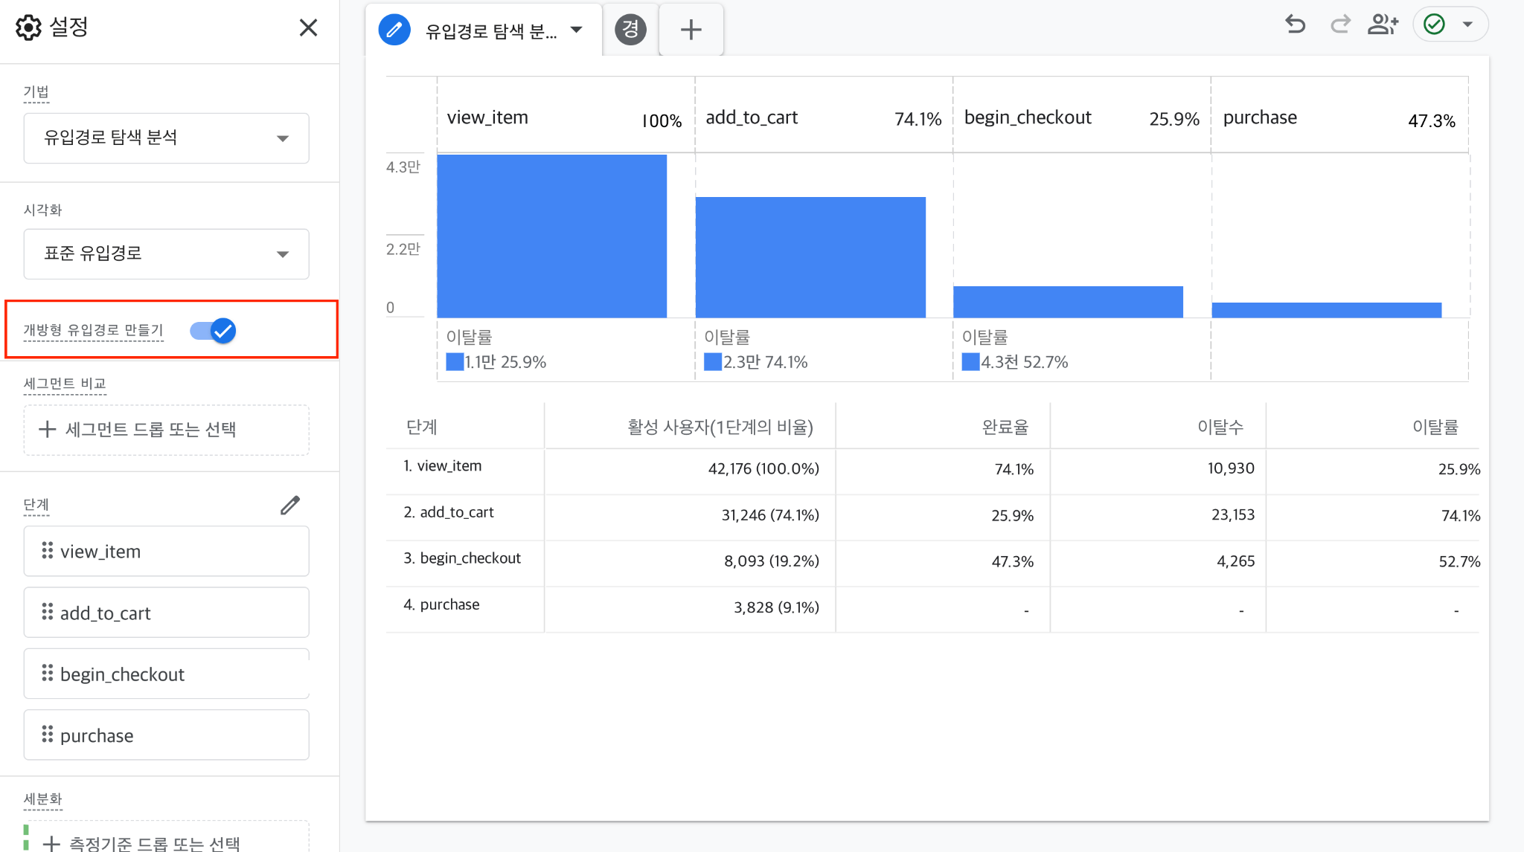Close the 설정 panel
Image resolution: width=1524 pixels, height=852 pixels.
pyautogui.click(x=308, y=28)
